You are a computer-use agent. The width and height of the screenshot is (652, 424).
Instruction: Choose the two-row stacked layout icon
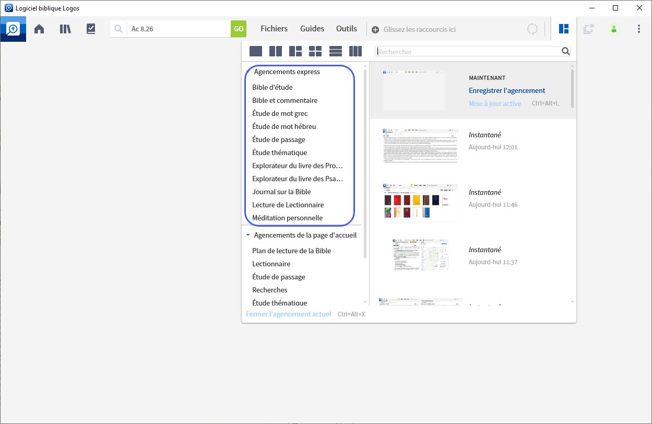336,51
